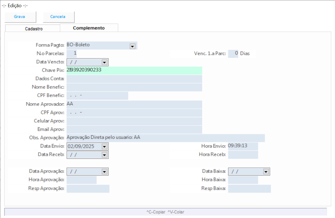This screenshot has height=218, width=335.
Task: Open the Forma Pagto dropdown
Action: coord(132,46)
